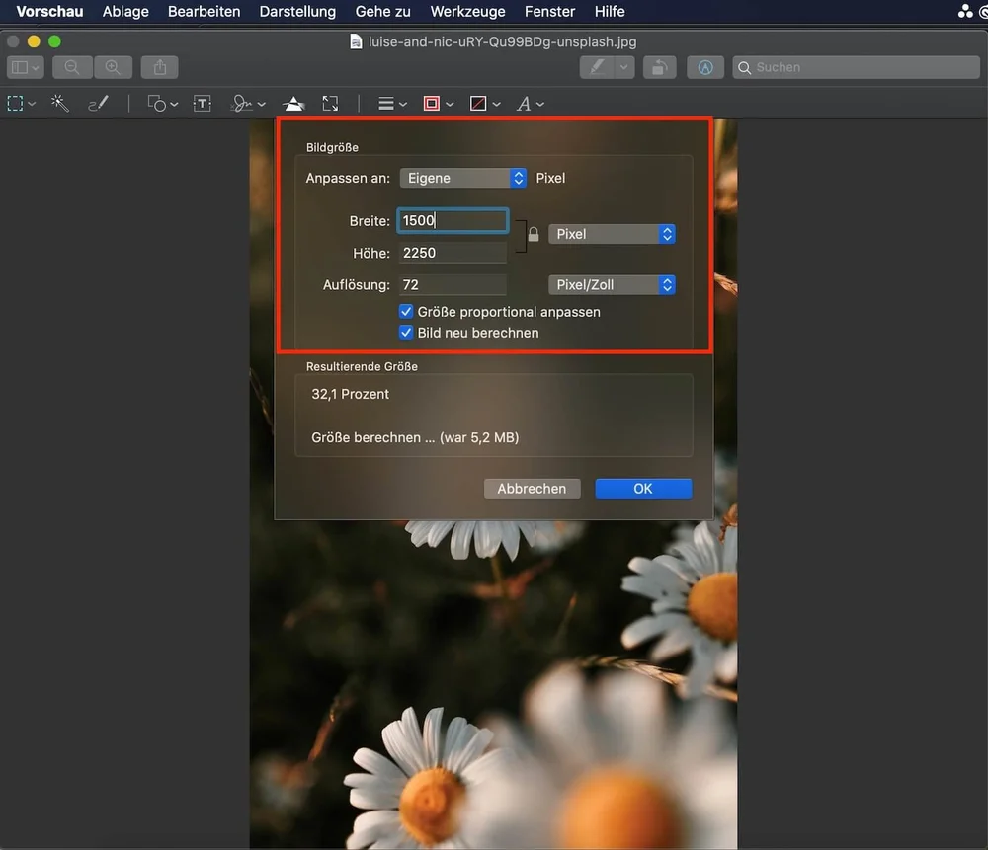Open the Vorschau app menu
988x850 pixels.
click(49, 11)
